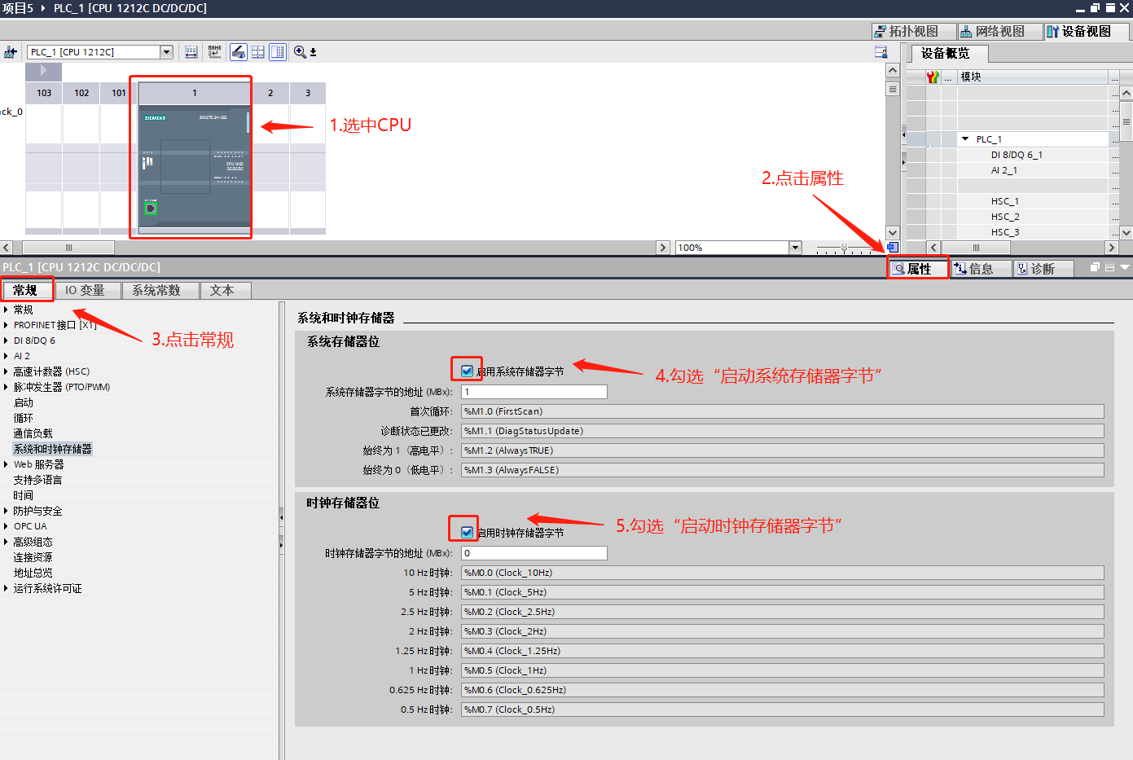Viewport: 1133px width, 760px height.
Task: Expand the Web 服务器 tree node
Action: point(6,464)
